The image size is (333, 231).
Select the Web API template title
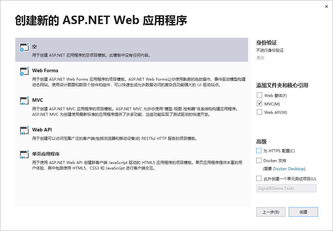coord(42,129)
